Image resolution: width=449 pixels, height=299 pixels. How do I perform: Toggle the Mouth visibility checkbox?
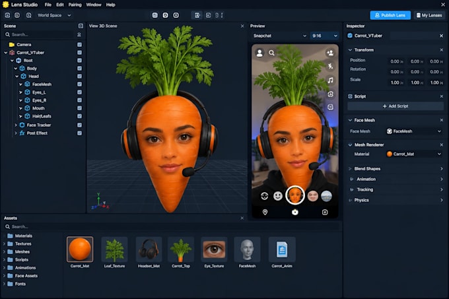80,108
